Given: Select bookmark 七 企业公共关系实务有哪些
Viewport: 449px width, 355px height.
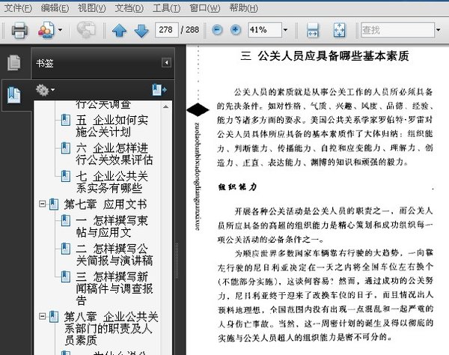Looking at the screenshot, I should (x=112, y=182).
